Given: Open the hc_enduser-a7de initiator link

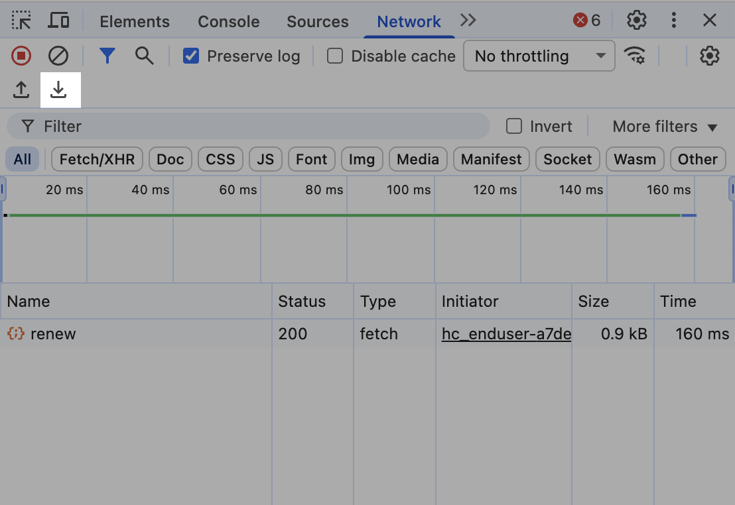Looking at the screenshot, I should pyautogui.click(x=506, y=333).
